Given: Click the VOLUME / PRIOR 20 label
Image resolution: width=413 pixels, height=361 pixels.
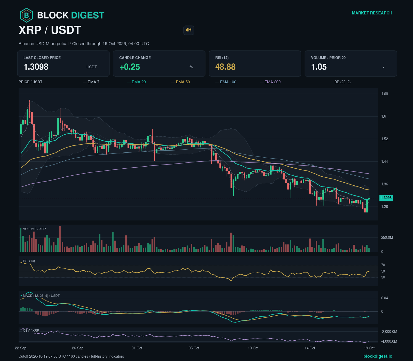Looking at the screenshot, I should 328,58.
